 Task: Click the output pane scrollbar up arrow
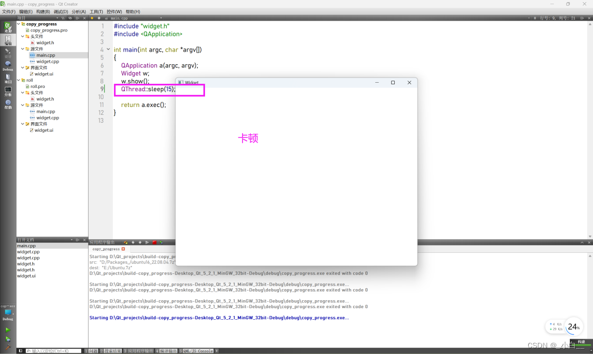tap(590, 256)
